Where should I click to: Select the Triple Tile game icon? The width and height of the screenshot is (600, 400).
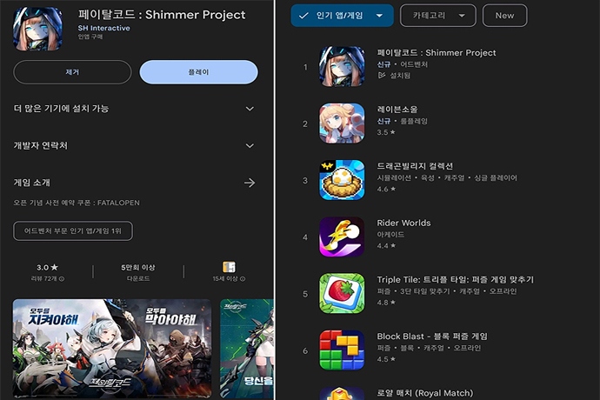[342, 294]
